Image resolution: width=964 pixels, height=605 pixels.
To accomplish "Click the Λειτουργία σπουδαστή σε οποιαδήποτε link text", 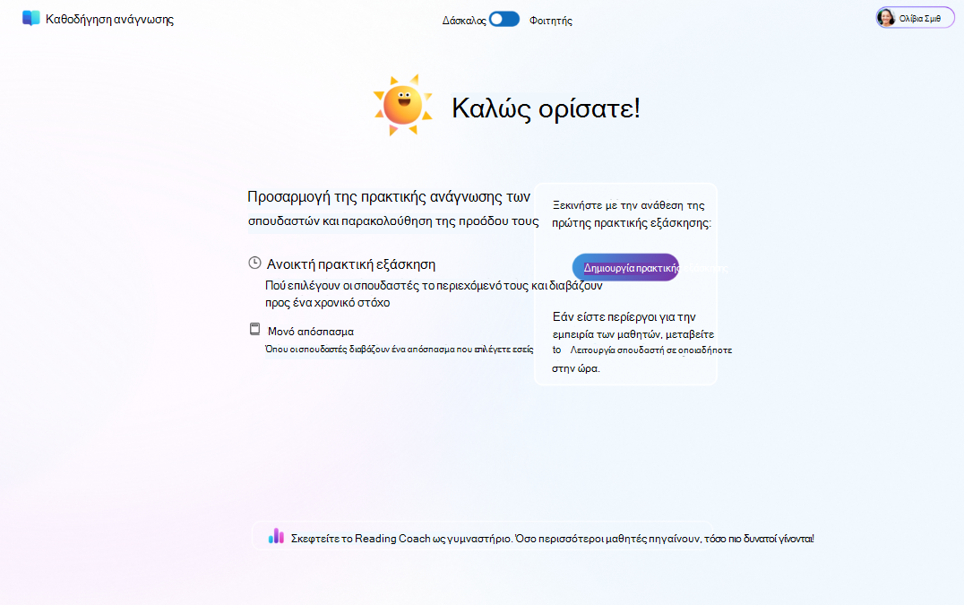I will pos(651,350).
